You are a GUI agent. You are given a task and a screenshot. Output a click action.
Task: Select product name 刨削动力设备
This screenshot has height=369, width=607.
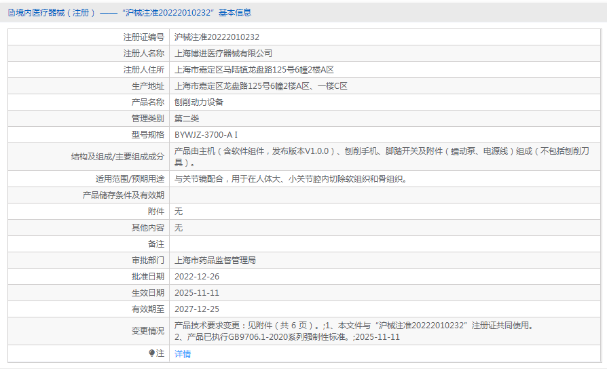pyautogui.click(x=198, y=102)
